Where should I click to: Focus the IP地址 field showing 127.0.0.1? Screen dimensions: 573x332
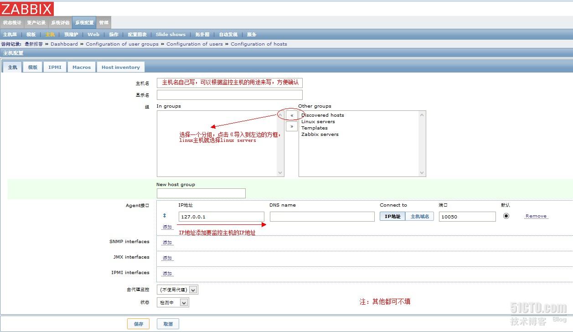coord(222,217)
